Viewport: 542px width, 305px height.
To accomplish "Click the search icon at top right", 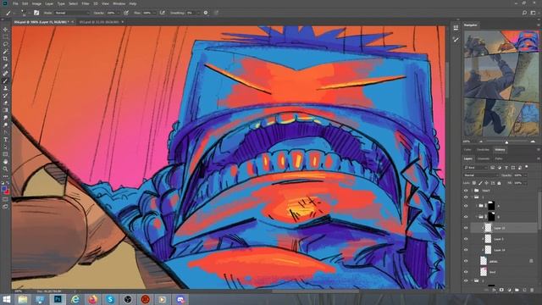I will pos(524,13).
